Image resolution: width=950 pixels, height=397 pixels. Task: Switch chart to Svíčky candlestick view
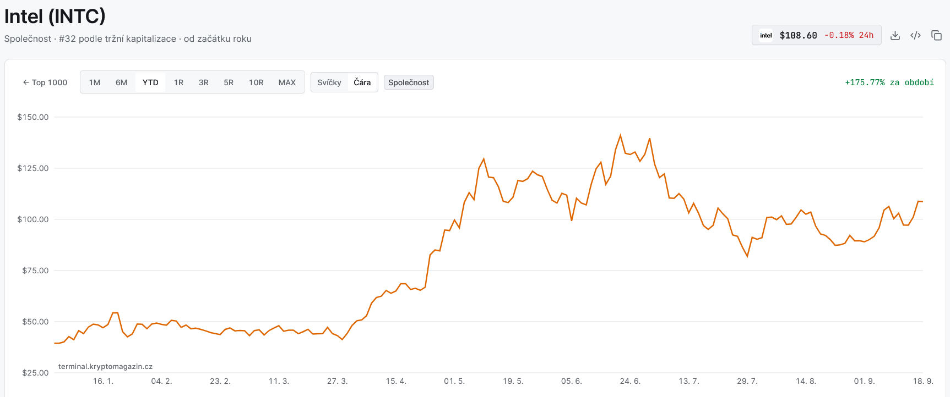[329, 82]
